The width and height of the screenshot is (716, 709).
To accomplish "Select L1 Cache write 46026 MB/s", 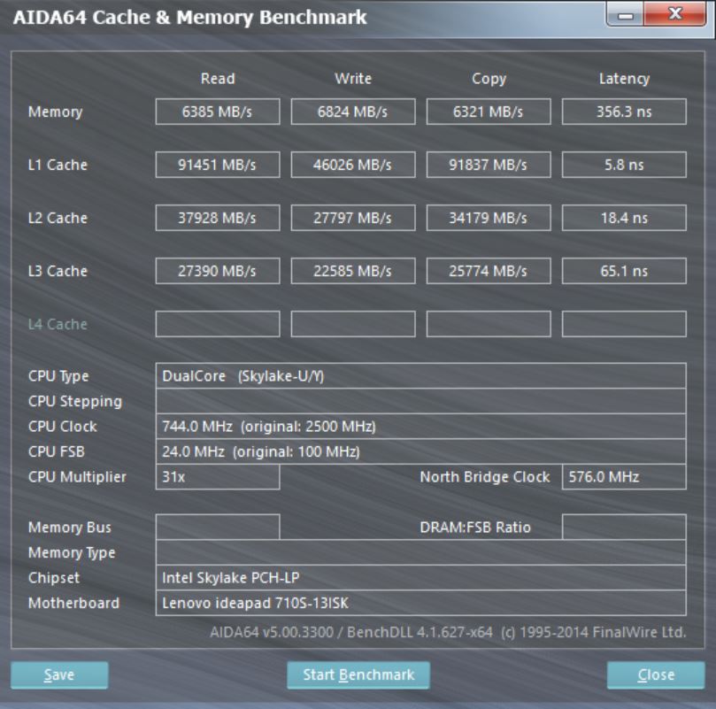I will pos(353,165).
